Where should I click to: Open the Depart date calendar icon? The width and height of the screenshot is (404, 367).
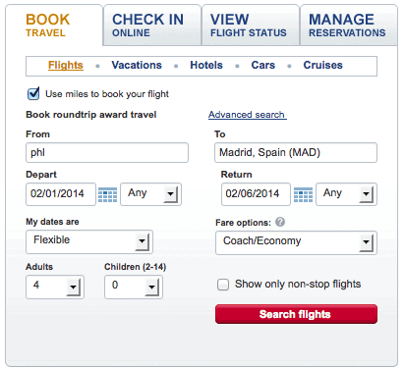107,194
